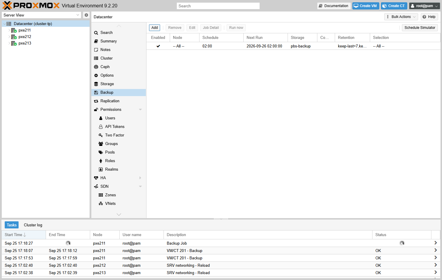Click the Realms address book icon
442x280 pixels.
point(101,169)
